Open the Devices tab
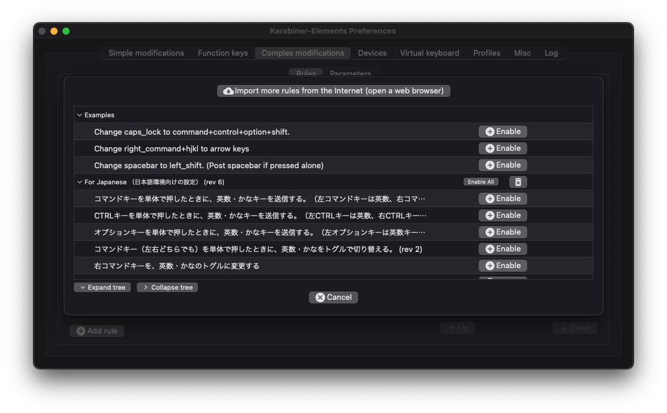The height and width of the screenshot is (413, 667). 372,53
